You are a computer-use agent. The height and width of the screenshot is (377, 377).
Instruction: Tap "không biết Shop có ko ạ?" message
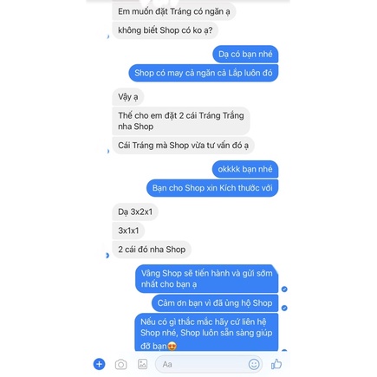tap(165, 30)
